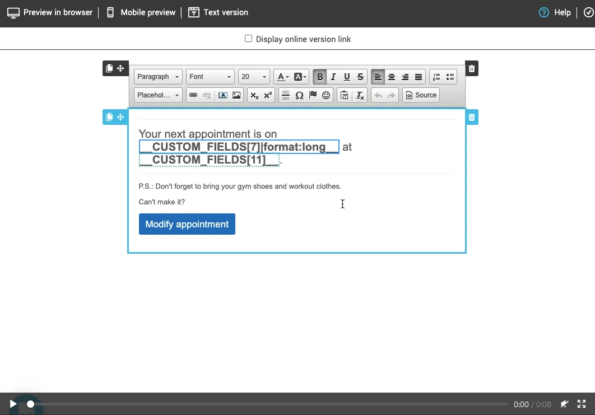This screenshot has height=415, width=595.
Task: Apply subscript formatting
Action: (x=254, y=95)
